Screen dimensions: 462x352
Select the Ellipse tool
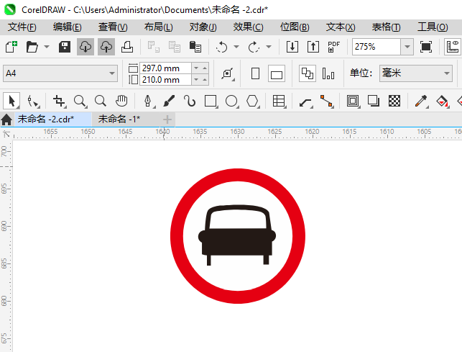pos(231,101)
